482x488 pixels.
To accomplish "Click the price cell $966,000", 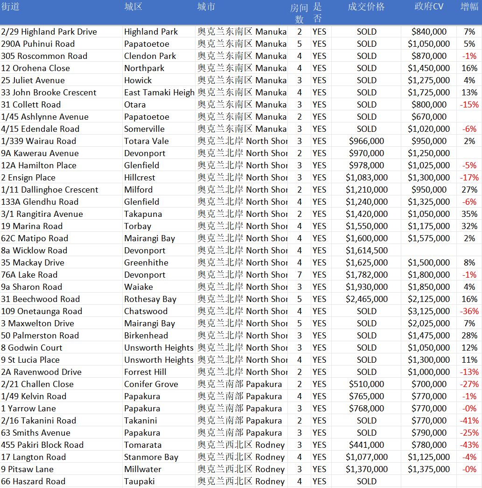I will pyautogui.click(x=366, y=141).
